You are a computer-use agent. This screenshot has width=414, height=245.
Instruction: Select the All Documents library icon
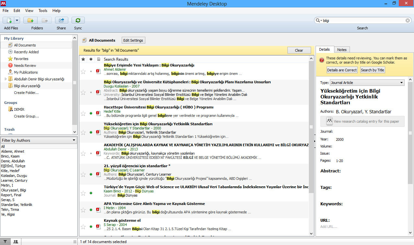point(10,45)
